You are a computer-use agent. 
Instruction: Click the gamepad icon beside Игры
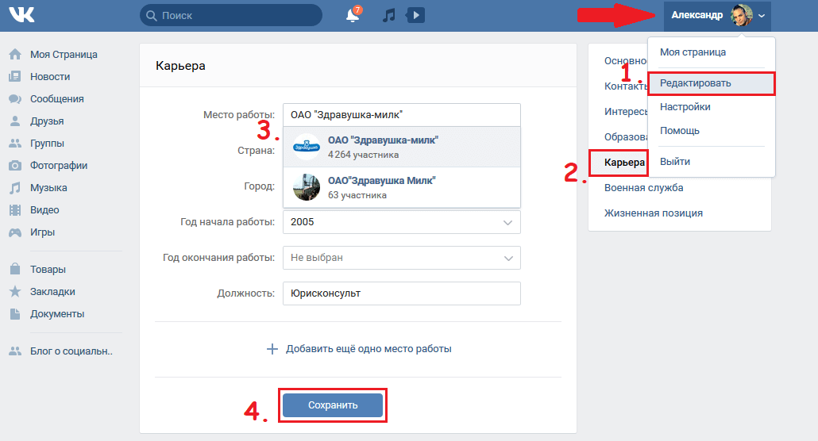click(x=15, y=232)
